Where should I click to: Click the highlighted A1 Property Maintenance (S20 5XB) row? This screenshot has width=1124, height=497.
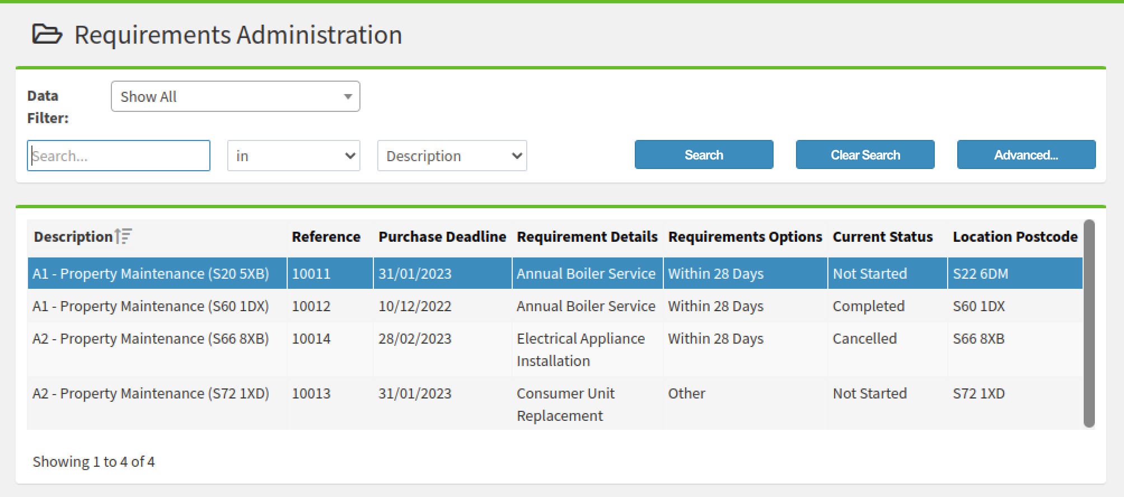(151, 274)
